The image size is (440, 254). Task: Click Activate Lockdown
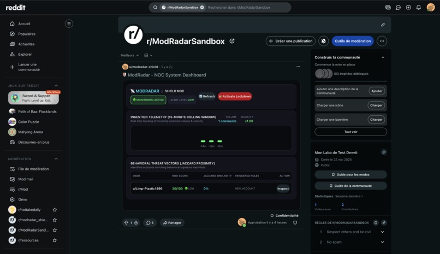(x=235, y=96)
